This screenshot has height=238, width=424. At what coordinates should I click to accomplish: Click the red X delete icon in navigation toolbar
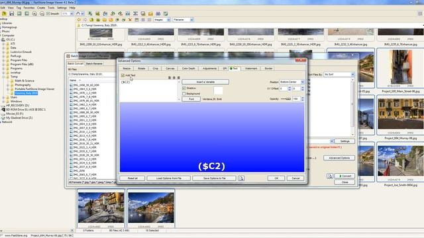click(130, 20)
